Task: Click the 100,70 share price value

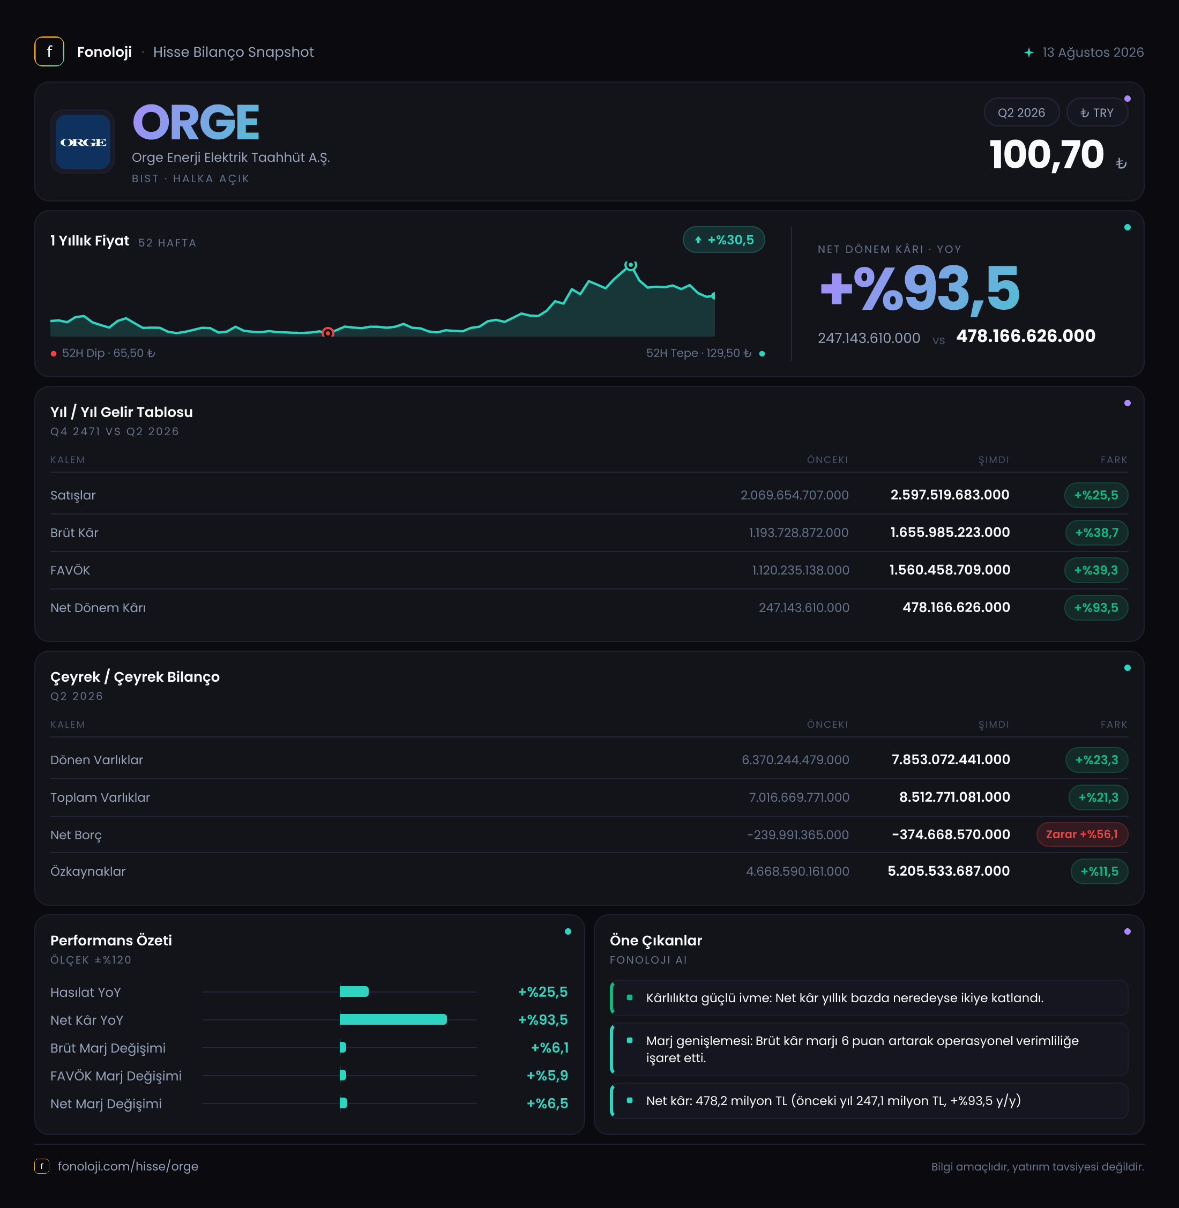Action: pos(1047,155)
